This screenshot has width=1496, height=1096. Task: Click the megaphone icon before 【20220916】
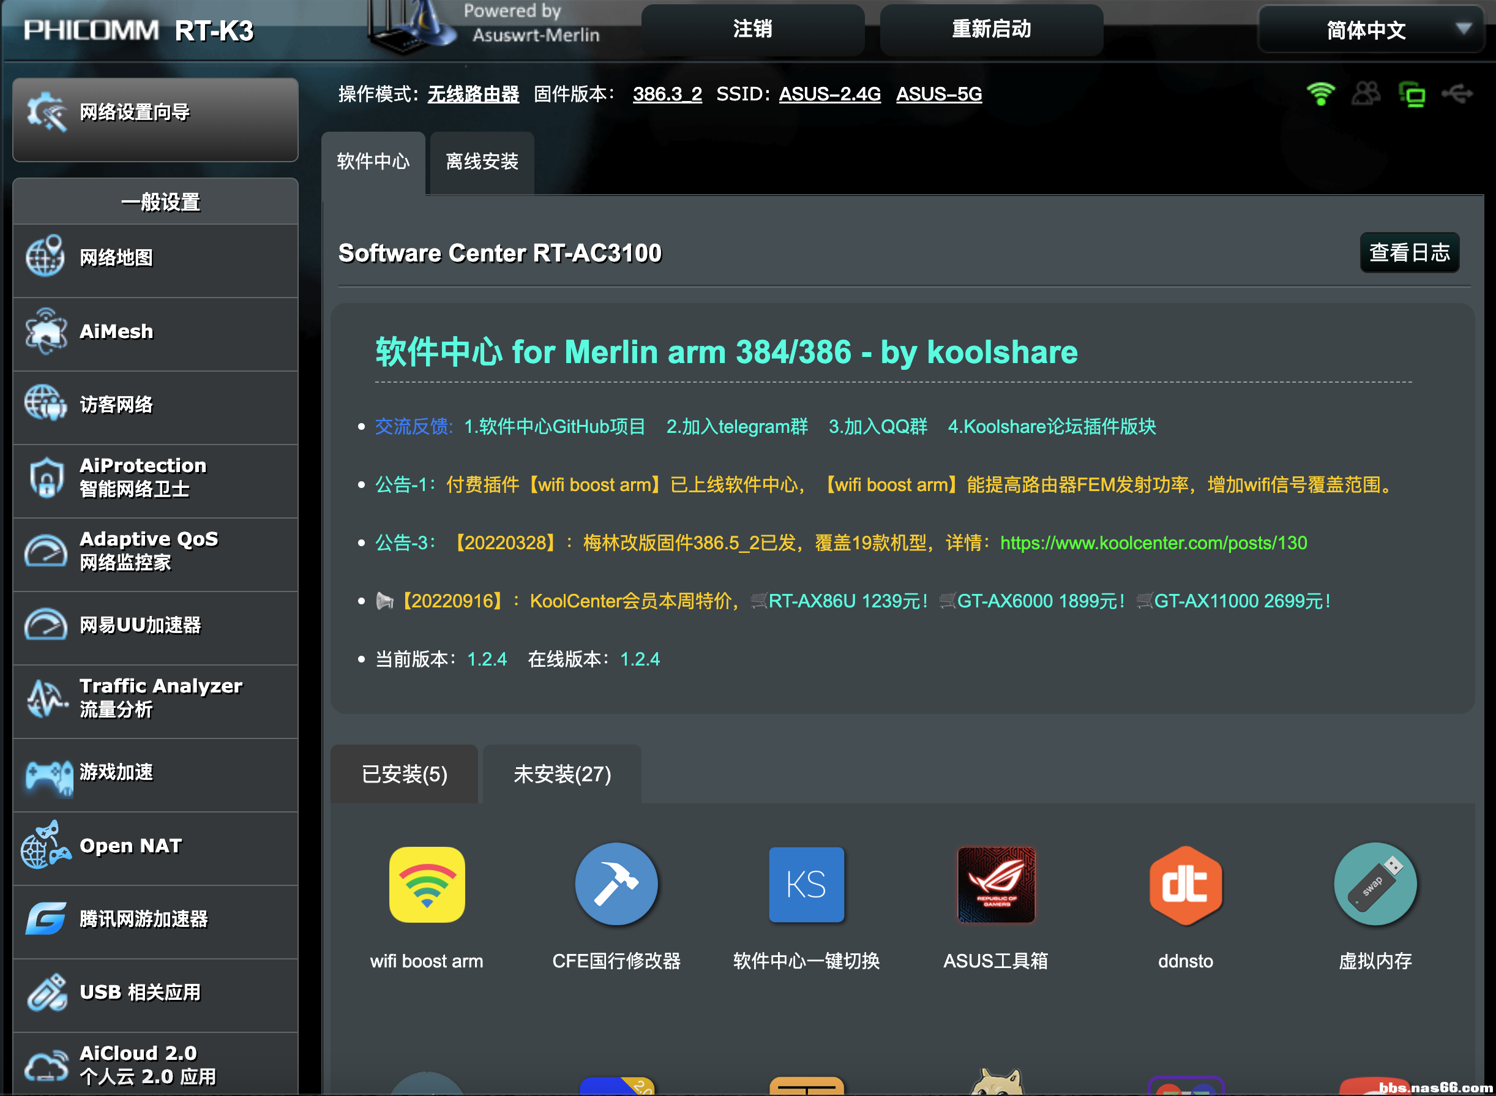(384, 601)
